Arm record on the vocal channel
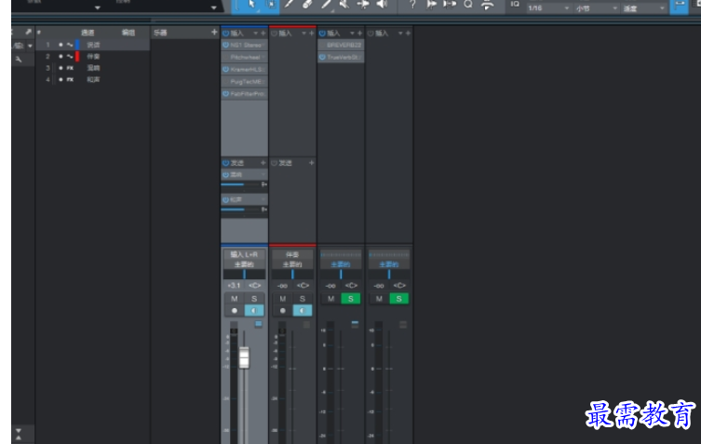This screenshot has width=701, height=444. [235, 310]
